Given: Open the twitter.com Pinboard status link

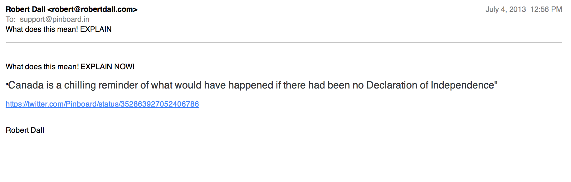Looking at the screenshot, I should click(102, 104).
